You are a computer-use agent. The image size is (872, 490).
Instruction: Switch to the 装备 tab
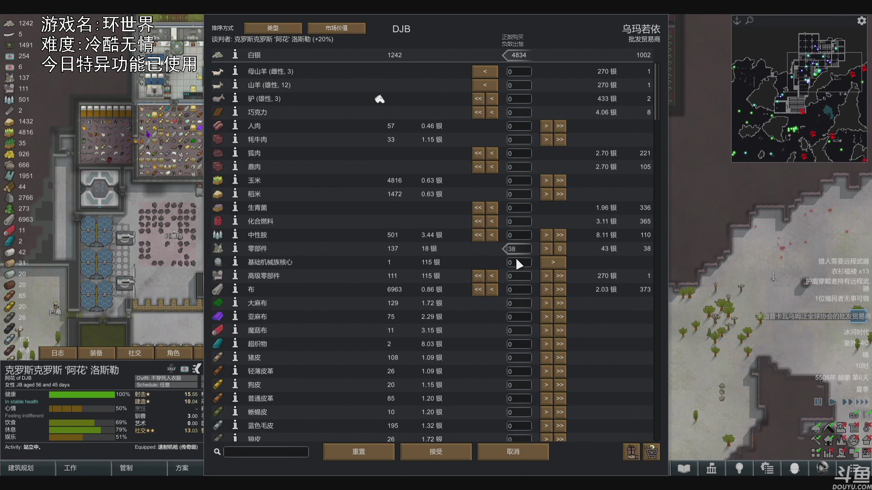tap(96, 353)
